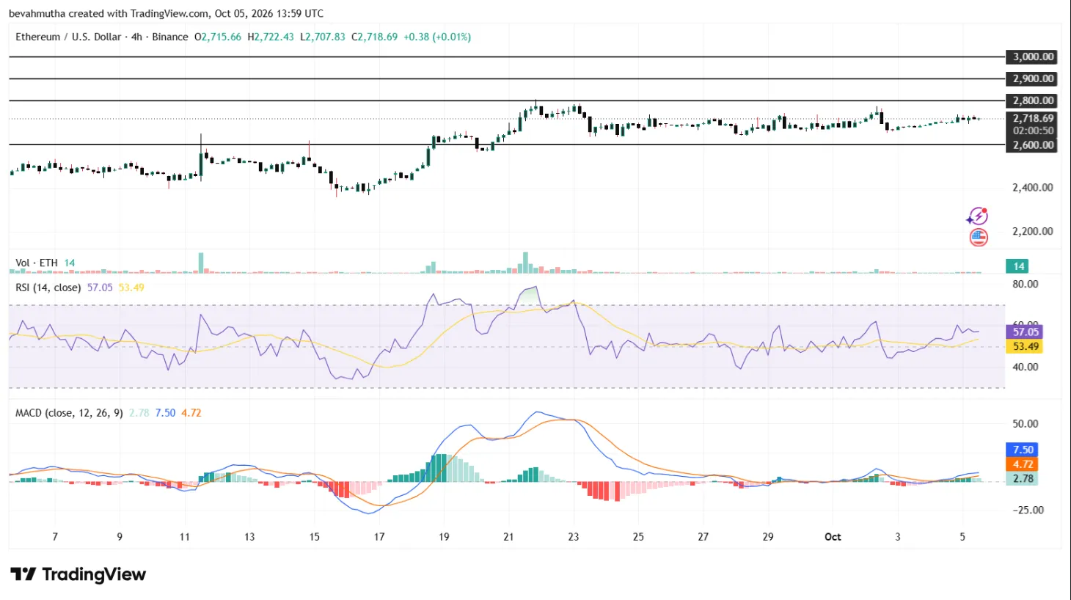Click the orange signal axis label 4.72
This screenshot has width=1071, height=600.
point(1023,464)
